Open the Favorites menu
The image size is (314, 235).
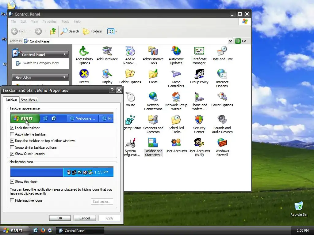(x=49, y=21)
